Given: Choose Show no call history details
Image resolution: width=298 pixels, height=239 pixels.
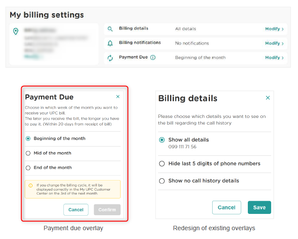Looking at the screenshot, I should 162,181.
